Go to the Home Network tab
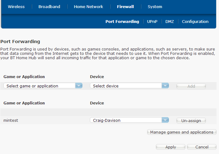The height and width of the screenshot is (154, 219). click(x=88, y=7)
